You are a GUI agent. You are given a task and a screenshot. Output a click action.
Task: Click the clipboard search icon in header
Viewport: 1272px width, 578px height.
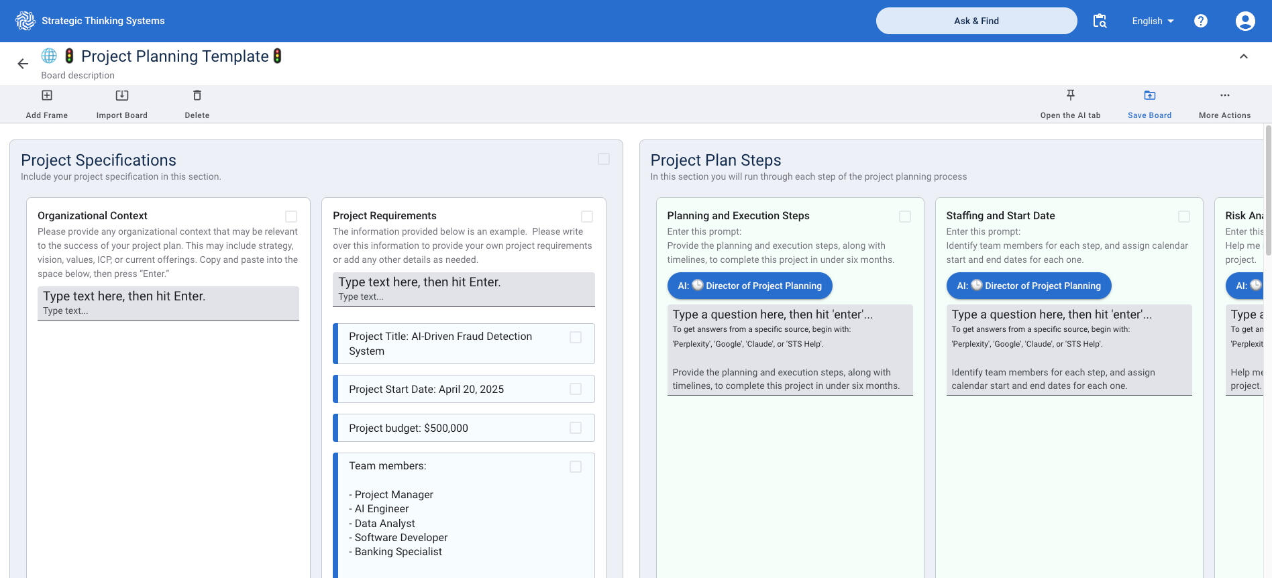click(x=1100, y=21)
